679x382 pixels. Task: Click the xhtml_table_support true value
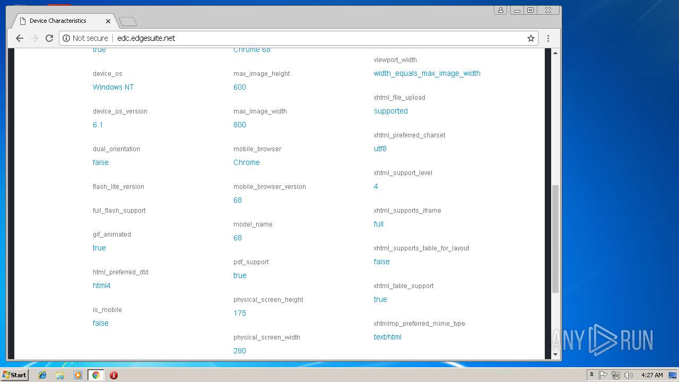[380, 299]
